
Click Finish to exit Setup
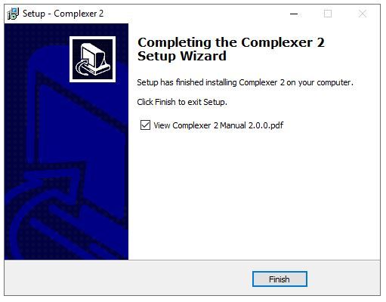click(279, 279)
